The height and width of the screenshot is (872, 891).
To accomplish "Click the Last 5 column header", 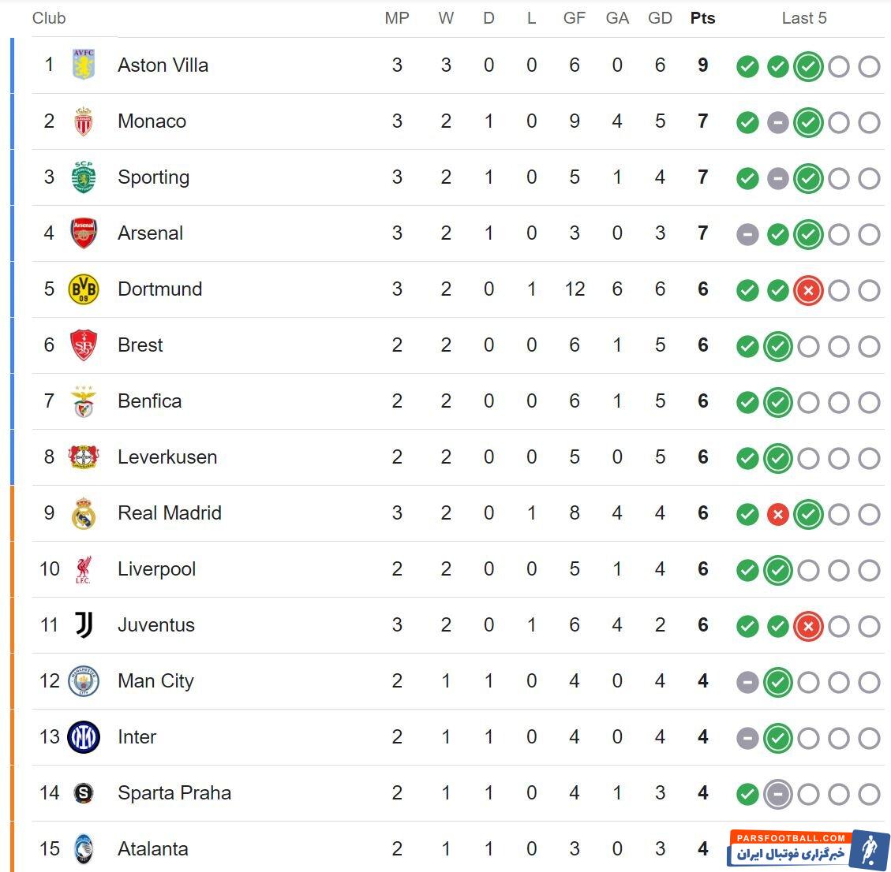I will pos(804,18).
